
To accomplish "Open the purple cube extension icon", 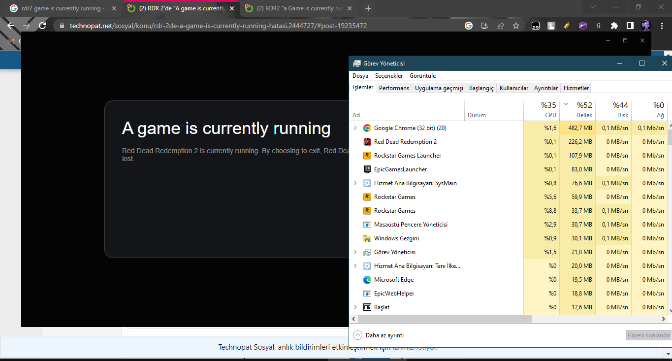I will pos(583,26).
